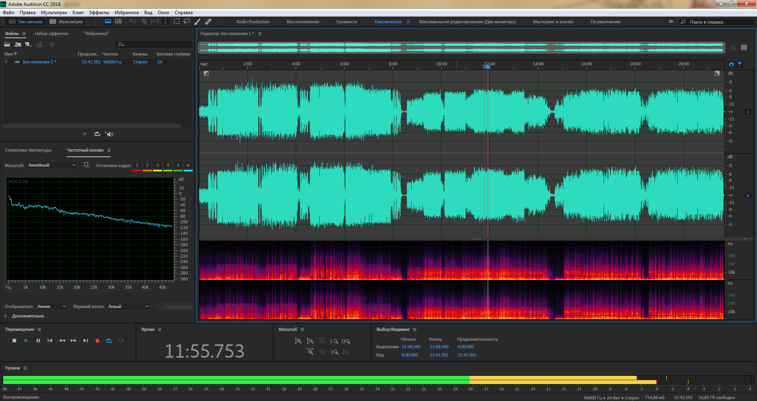Toggle Loop Playback button in transport

click(x=109, y=341)
